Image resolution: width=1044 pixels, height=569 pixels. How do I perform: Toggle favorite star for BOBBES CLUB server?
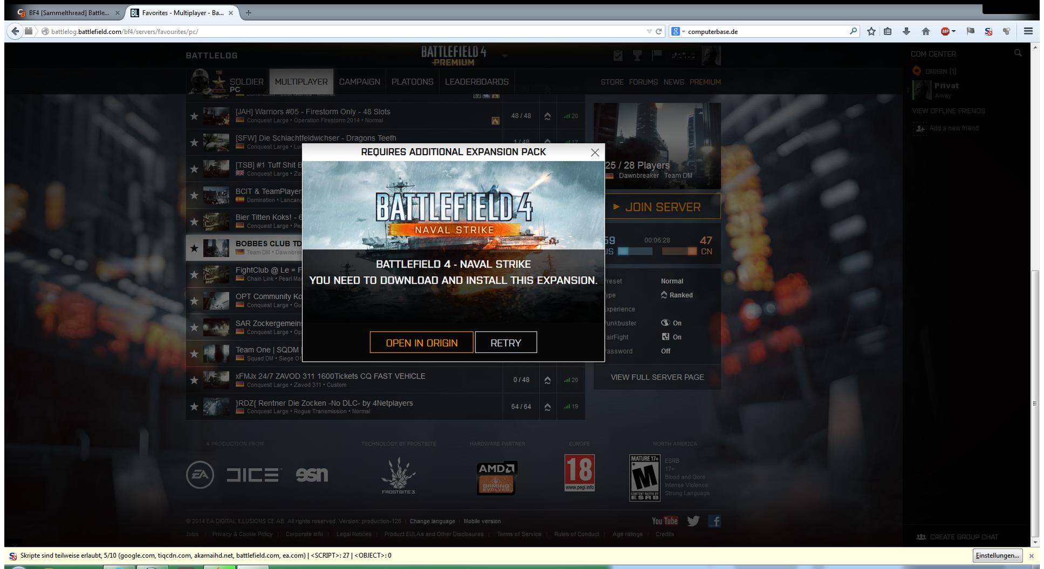(194, 248)
